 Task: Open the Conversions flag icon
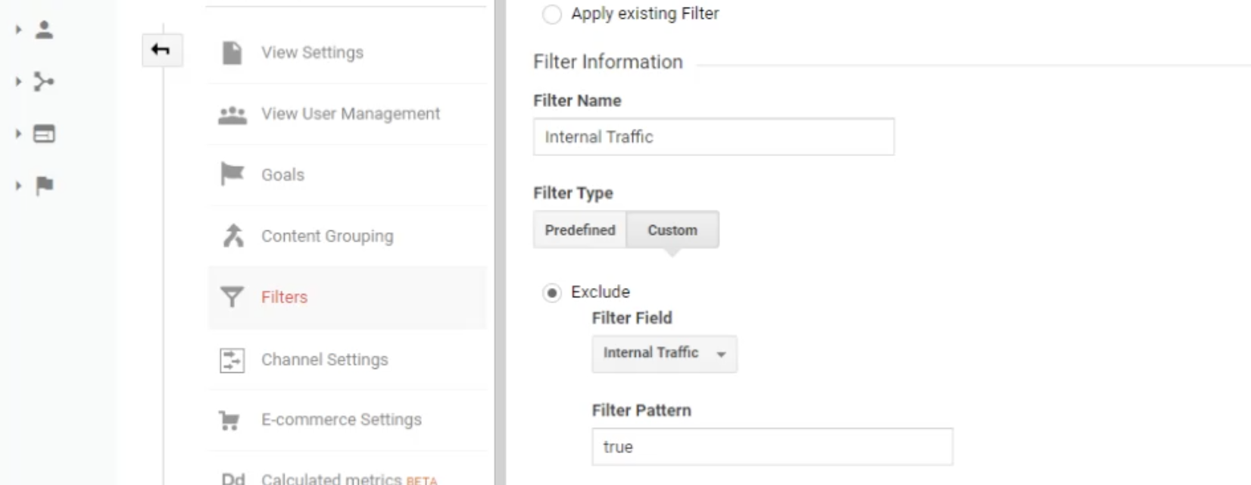point(45,186)
